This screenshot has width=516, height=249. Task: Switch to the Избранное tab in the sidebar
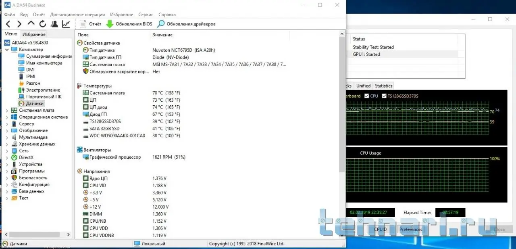point(34,34)
